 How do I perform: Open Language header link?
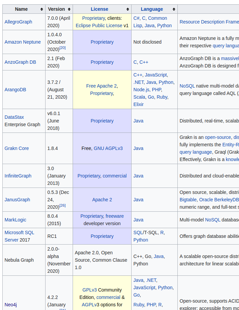point(152,9)
